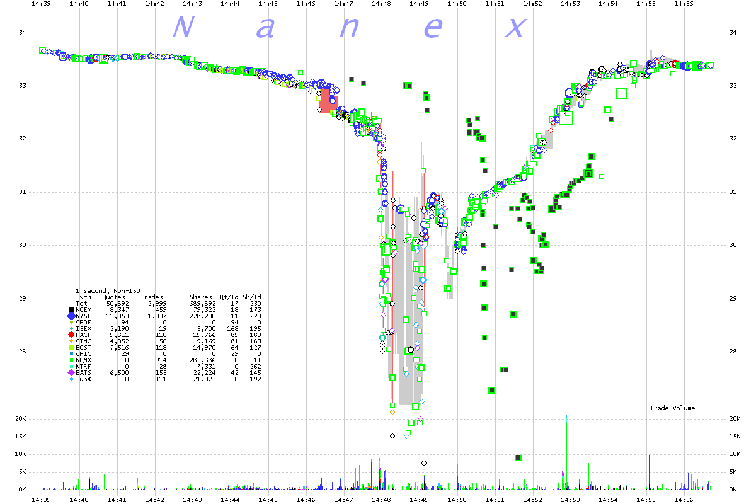Click the NTRF exchange label
The image size is (756, 504).
[84, 366]
